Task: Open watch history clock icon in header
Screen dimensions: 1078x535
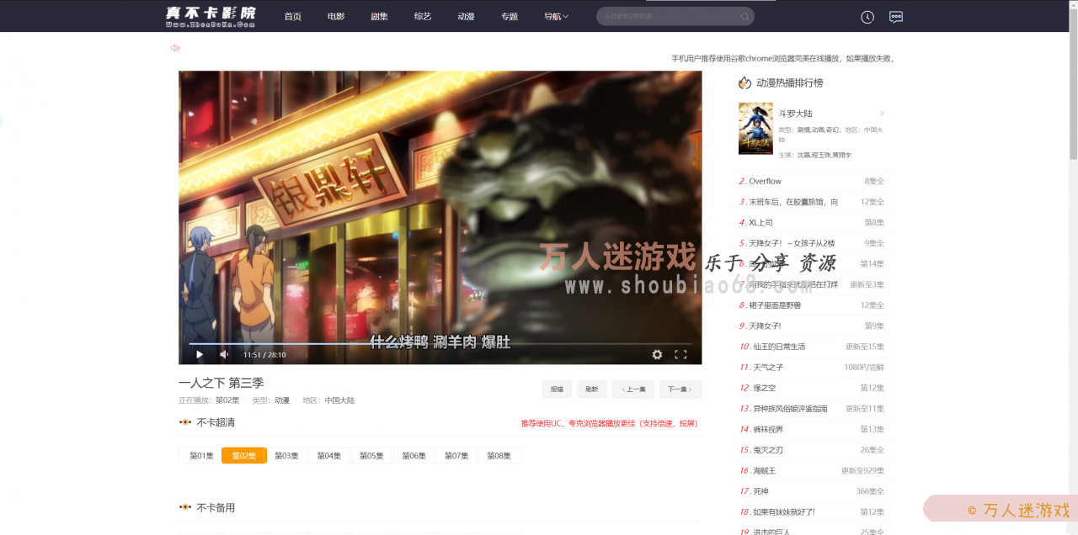Action: [867, 17]
